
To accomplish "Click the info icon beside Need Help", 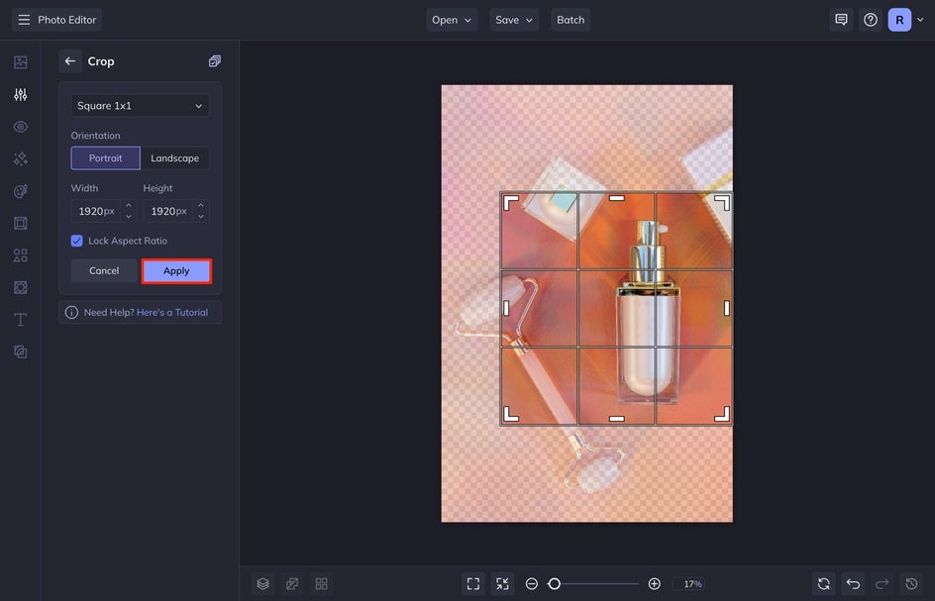I will 71,313.
